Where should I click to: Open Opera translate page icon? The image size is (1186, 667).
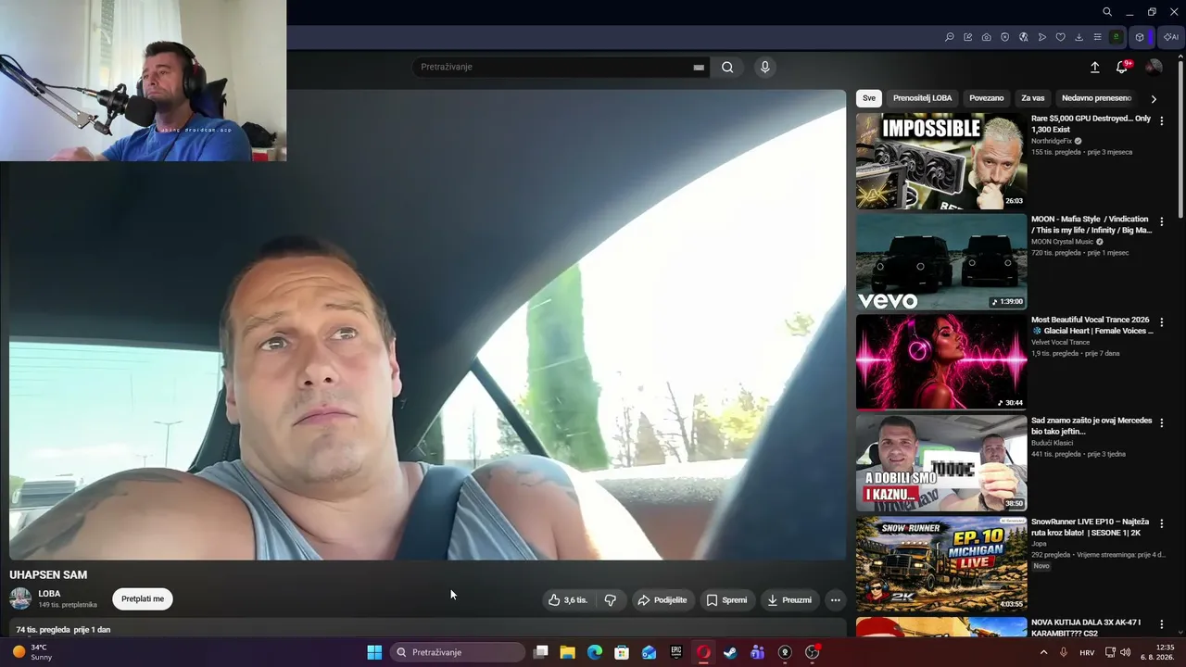tap(1024, 37)
